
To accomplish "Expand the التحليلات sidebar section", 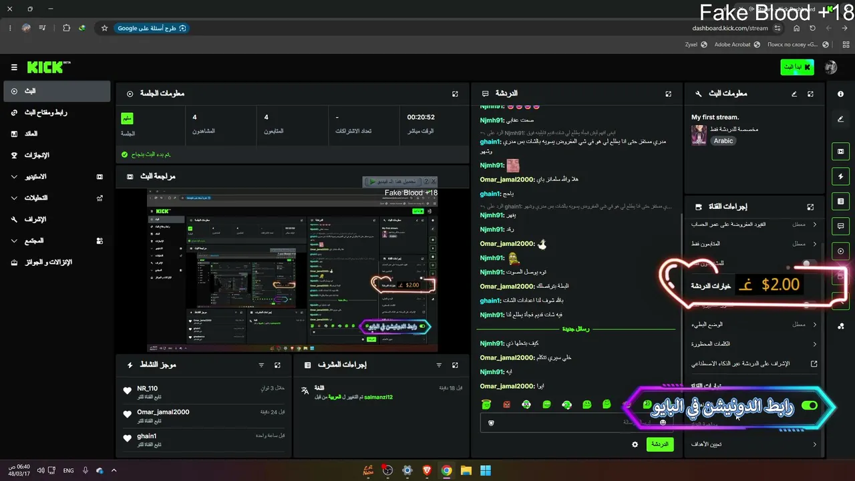I will [x=57, y=198].
